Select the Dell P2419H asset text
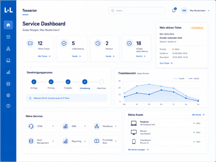 pos(145,134)
